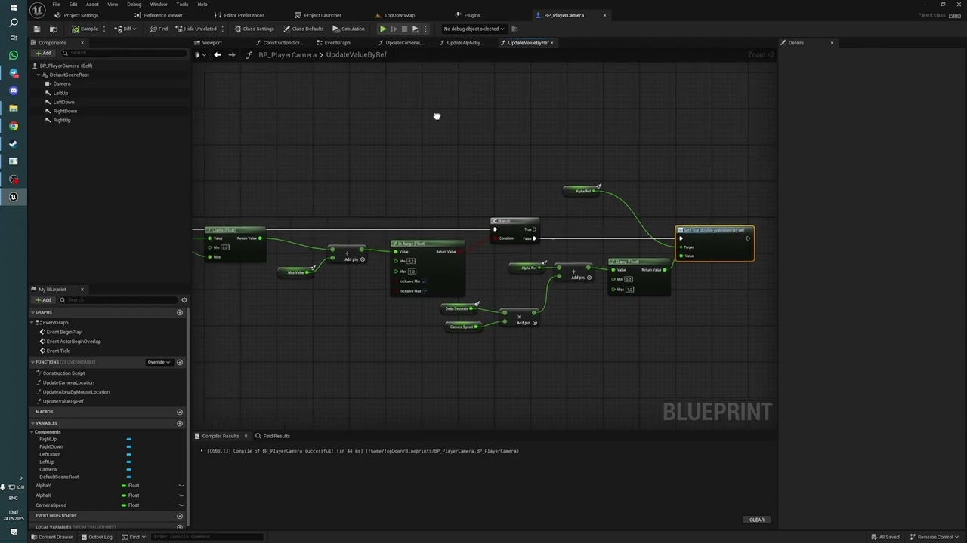Click the Find button in toolbar
Image resolution: width=967 pixels, height=543 pixels.
pos(159,29)
